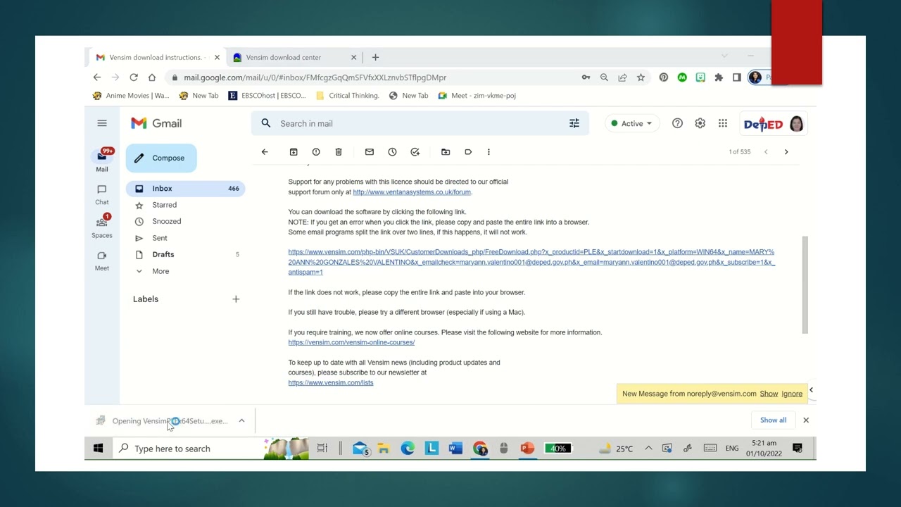Viewport: 901px width, 507px height.
Task: Click the email vertical scrollbar
Action: pos(805,285)
